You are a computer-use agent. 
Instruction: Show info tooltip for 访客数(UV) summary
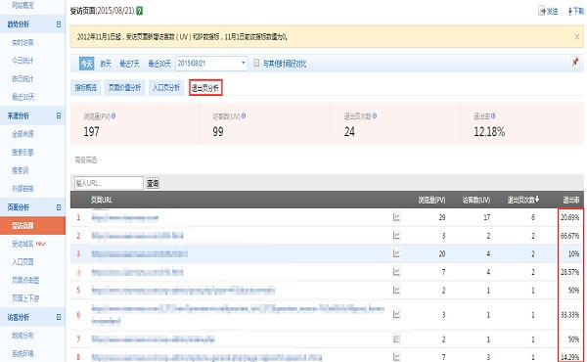(x=244, y=116)
